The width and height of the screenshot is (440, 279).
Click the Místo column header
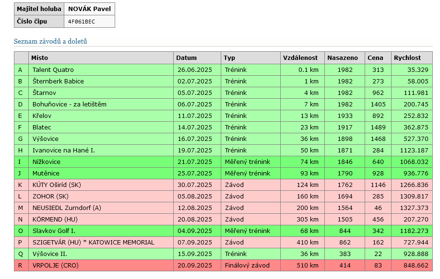(x=39, y=58)
